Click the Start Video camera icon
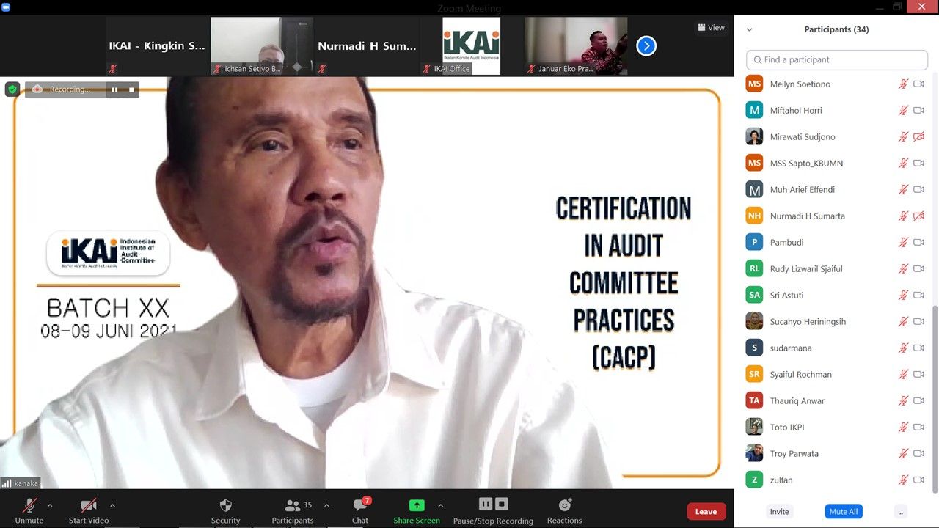 point(89,505)
